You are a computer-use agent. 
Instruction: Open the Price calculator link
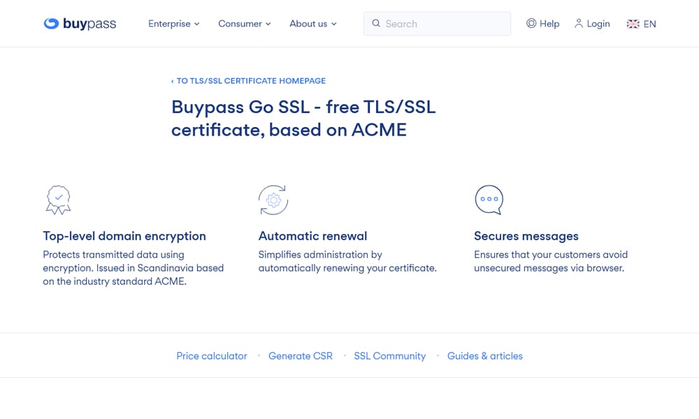tap(211, 355)
